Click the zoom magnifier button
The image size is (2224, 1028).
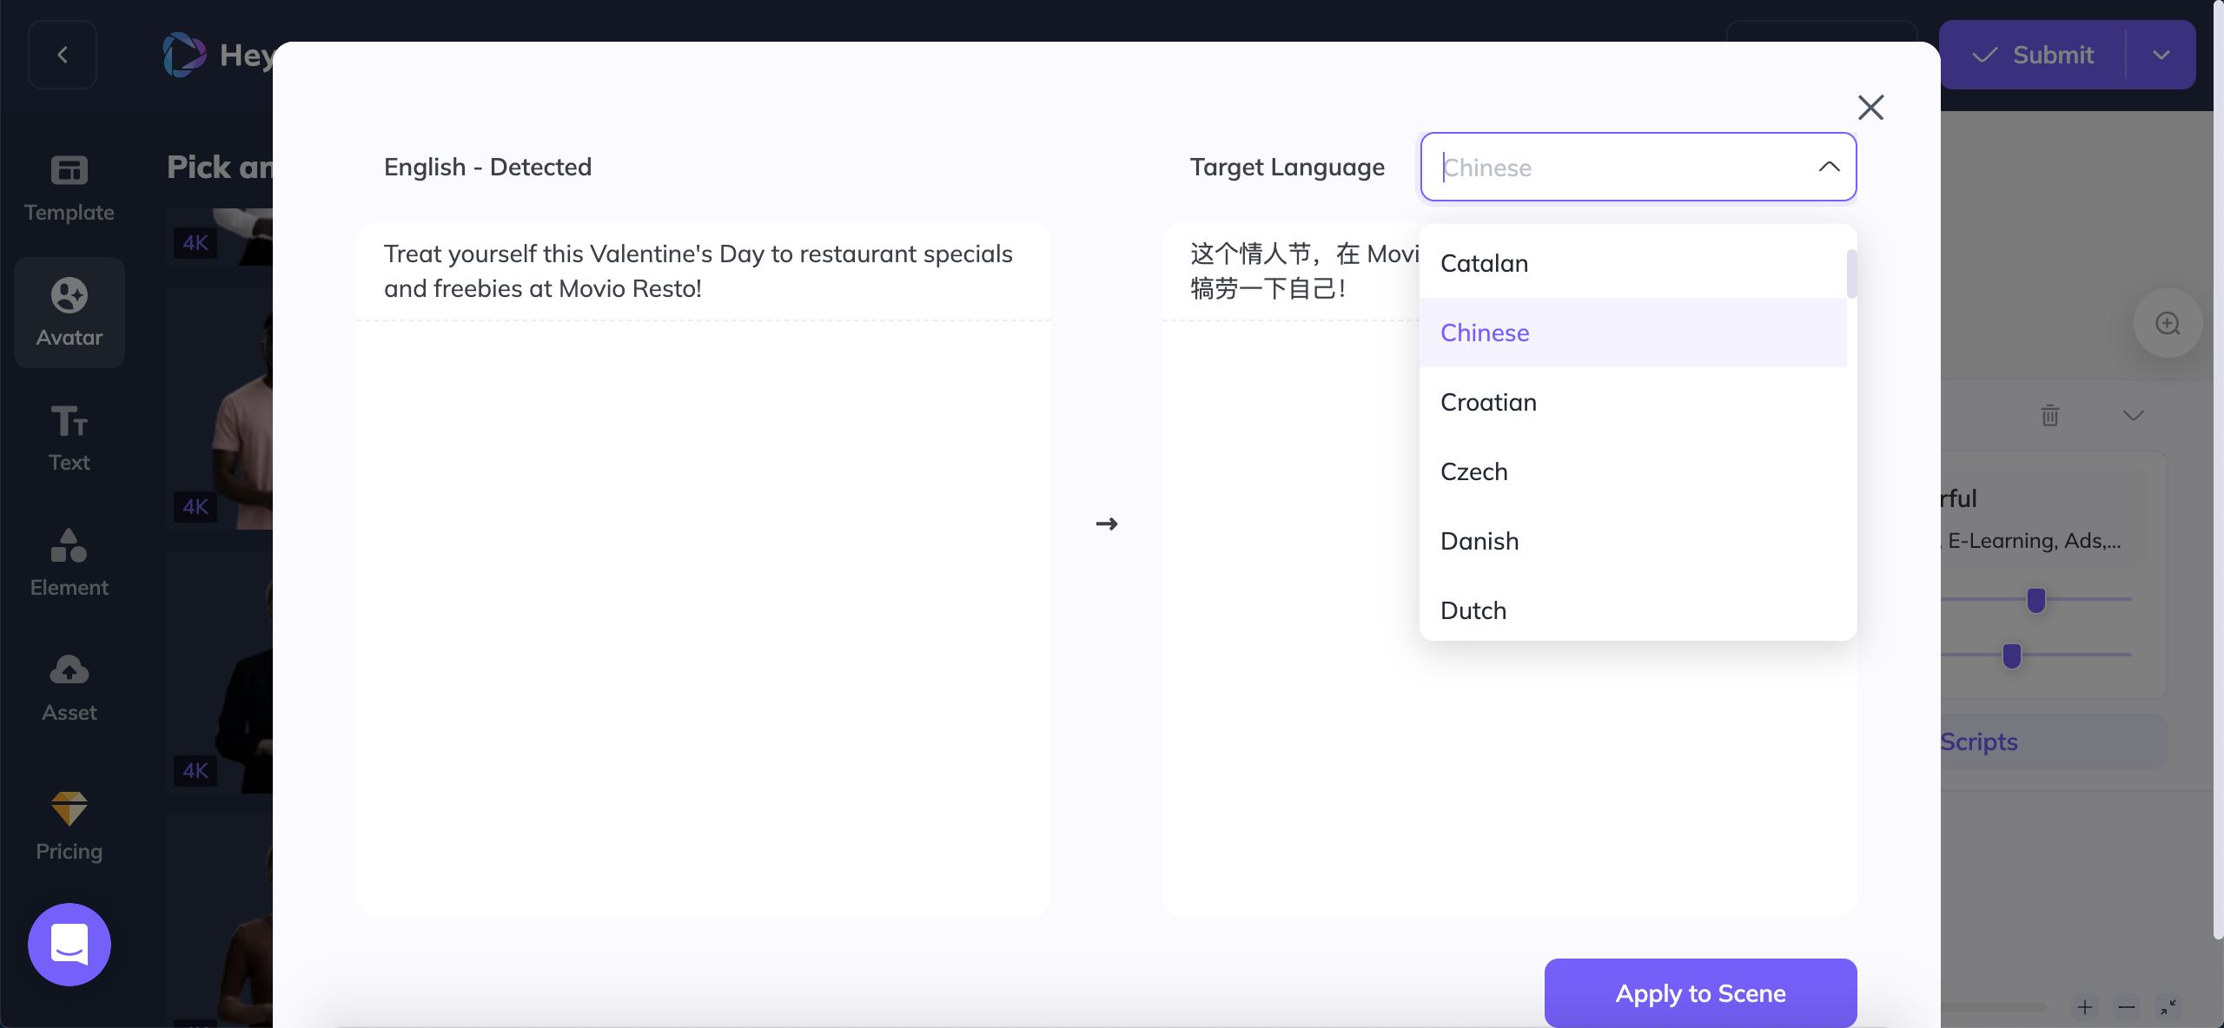pos(2168,323)
